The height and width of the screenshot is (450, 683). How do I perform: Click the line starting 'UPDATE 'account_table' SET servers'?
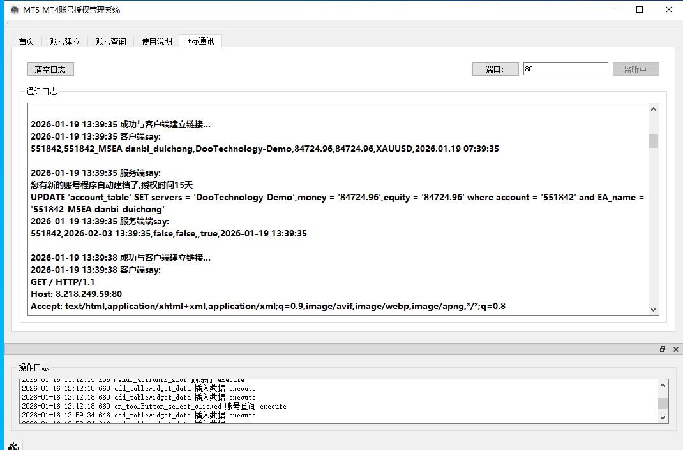click(337, 197)
